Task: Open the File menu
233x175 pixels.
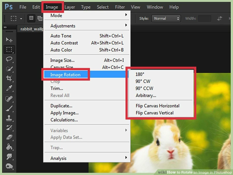Action: tap(23, 7)
